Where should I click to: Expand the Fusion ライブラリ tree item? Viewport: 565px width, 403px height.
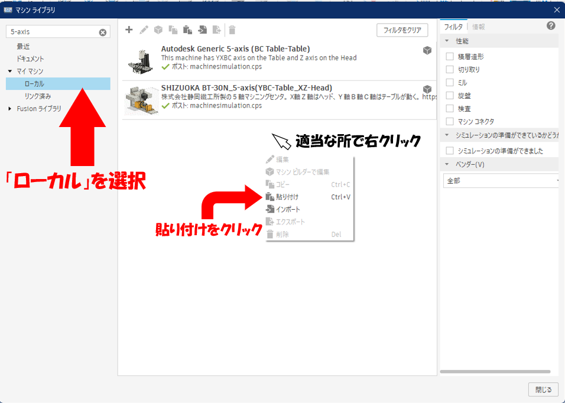coord(8,108)
